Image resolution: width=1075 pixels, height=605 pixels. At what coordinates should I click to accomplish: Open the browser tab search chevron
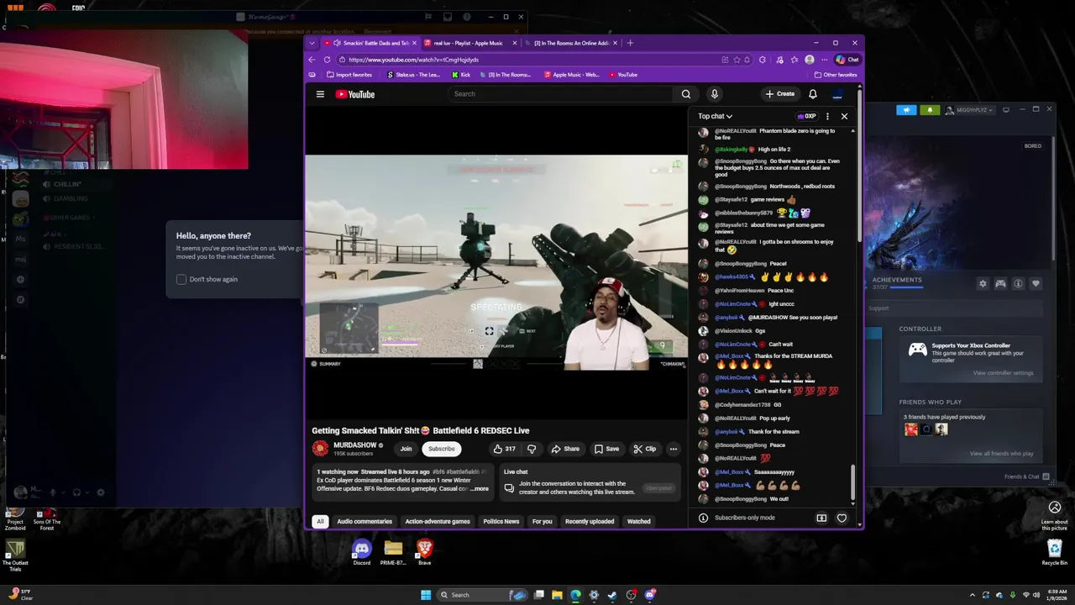click(312, 43)
